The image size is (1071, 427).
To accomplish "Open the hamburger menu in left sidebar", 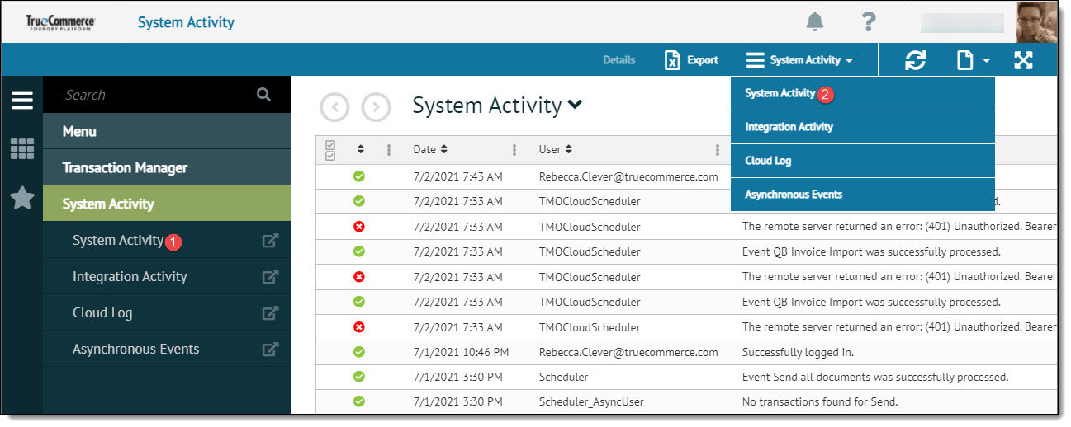I will (21, 101).
